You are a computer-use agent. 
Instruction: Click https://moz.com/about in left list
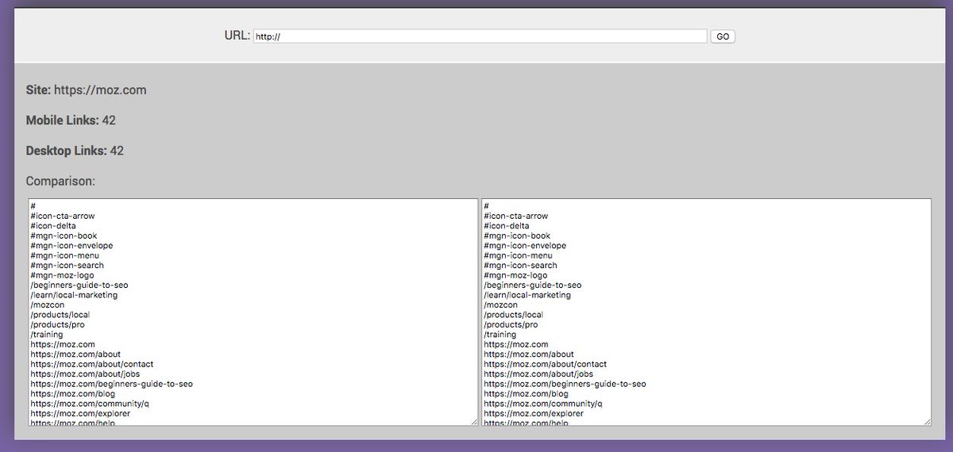click(x=75, y=354)
